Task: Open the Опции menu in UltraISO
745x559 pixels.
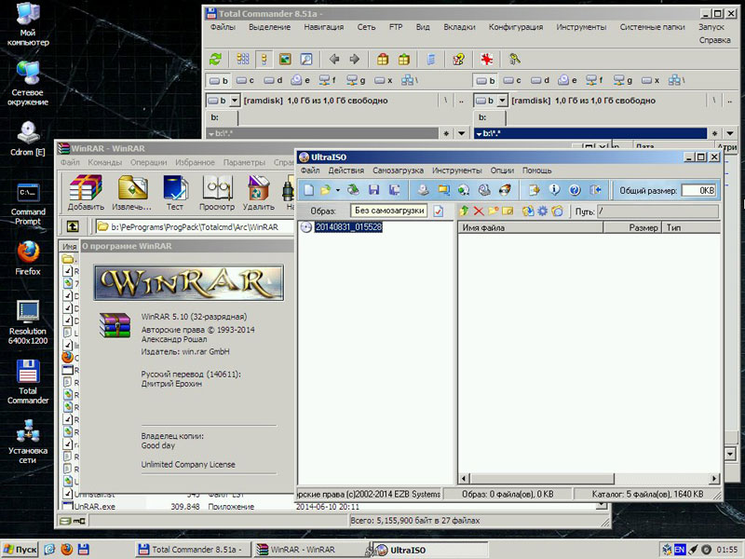Action: point(502,170)
